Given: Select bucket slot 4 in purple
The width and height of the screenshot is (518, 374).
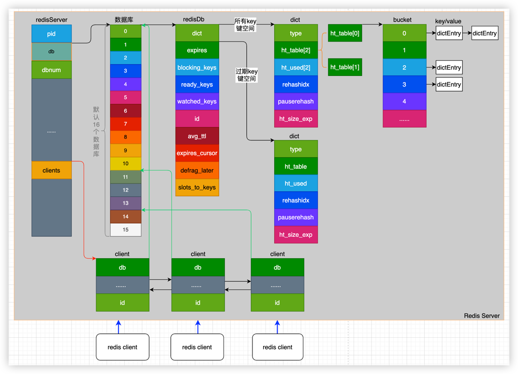Looking at the screenshot, I should (x=404, y=101).
